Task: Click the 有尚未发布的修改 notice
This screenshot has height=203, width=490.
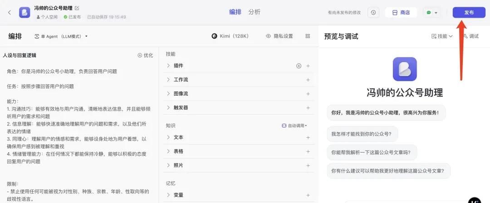Action: pyautogui.click(x=344, y=13)
